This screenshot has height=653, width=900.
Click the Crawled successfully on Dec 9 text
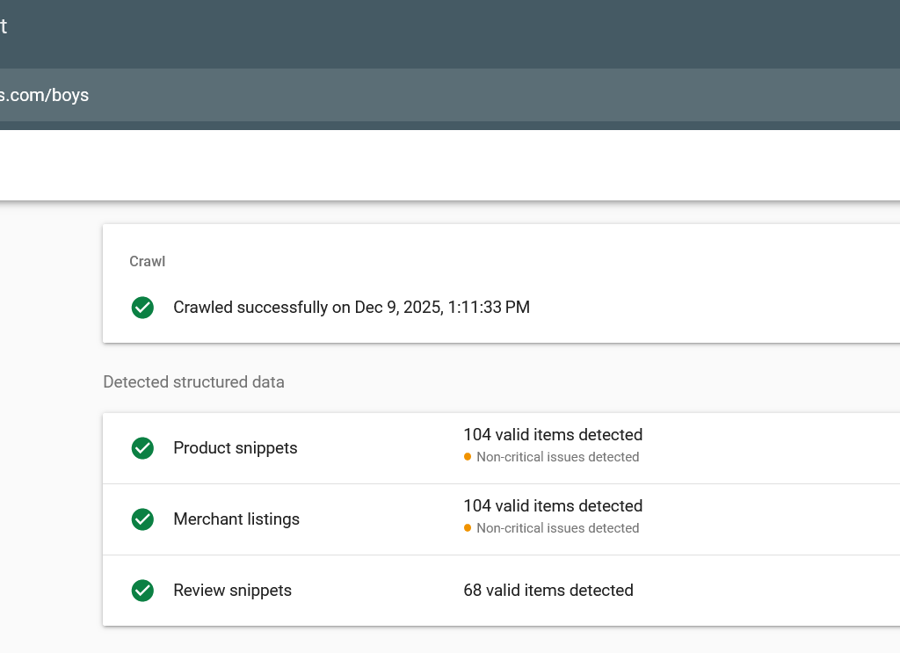click(x=352, y=308)
